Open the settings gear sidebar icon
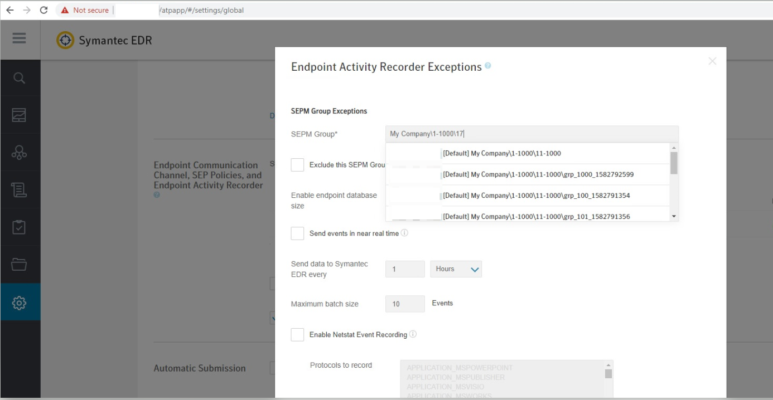 pos(20,303)
